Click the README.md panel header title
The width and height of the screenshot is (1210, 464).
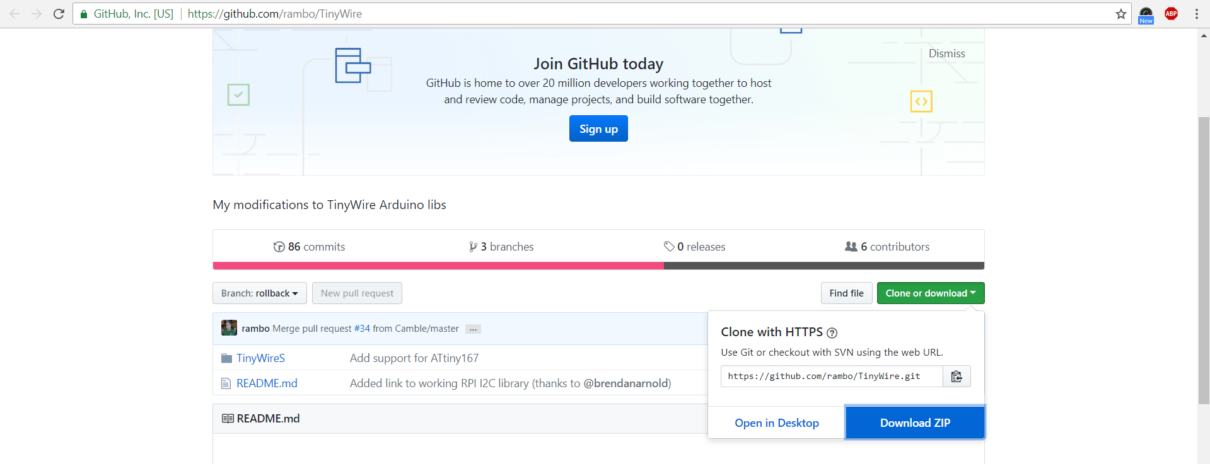pyautogui.click(x=268, y=419)
